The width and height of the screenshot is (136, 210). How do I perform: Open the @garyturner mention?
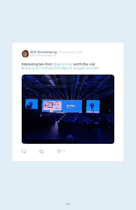(x=63, y=64)
